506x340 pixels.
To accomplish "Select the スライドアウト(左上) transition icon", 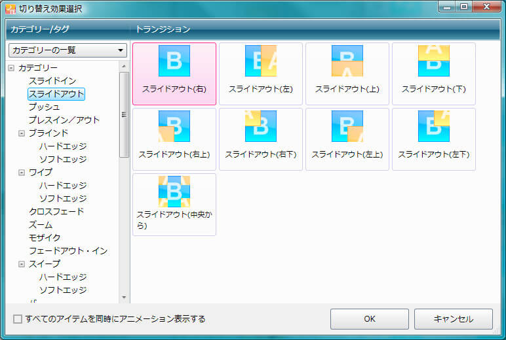I will (347, 127).
